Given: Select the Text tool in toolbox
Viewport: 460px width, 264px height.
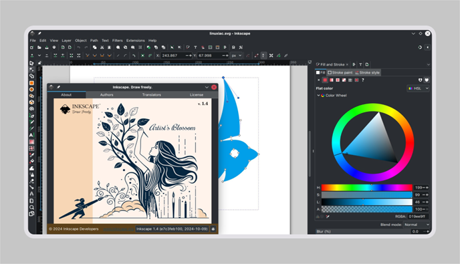Looking at the screenshot, I should (31, 135).
